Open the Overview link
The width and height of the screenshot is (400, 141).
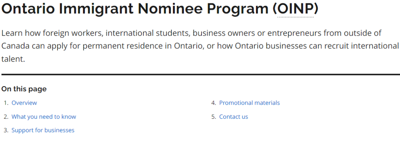click(24, 103)
